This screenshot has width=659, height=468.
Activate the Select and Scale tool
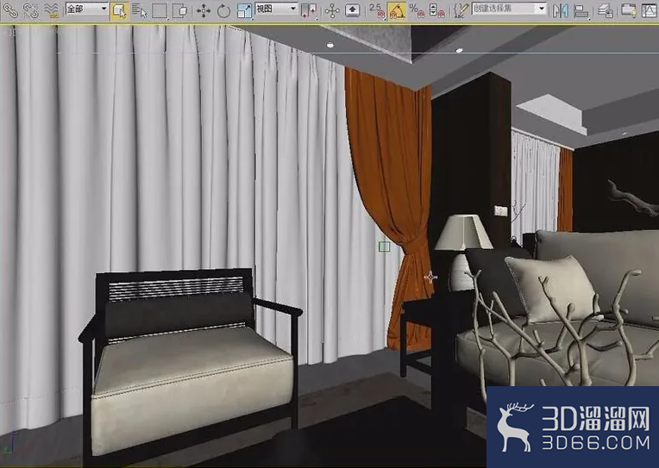(x=244, y=11)
